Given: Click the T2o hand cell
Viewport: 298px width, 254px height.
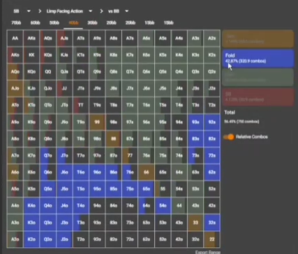Looking at the screenshot, I should [x=81, y=239].
